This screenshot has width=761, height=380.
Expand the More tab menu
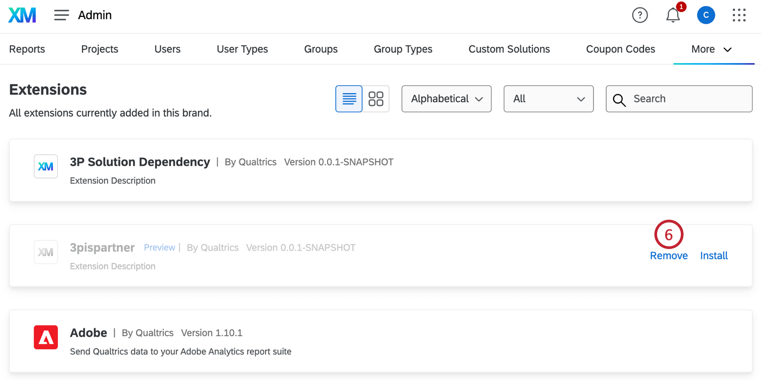click(711, 49)
